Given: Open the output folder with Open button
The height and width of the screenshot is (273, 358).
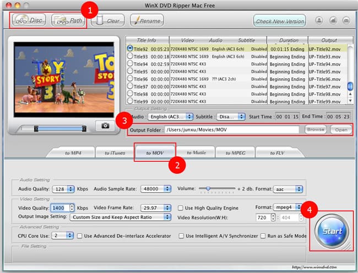Looking at the screenshot, I should (x=341, y=130).
